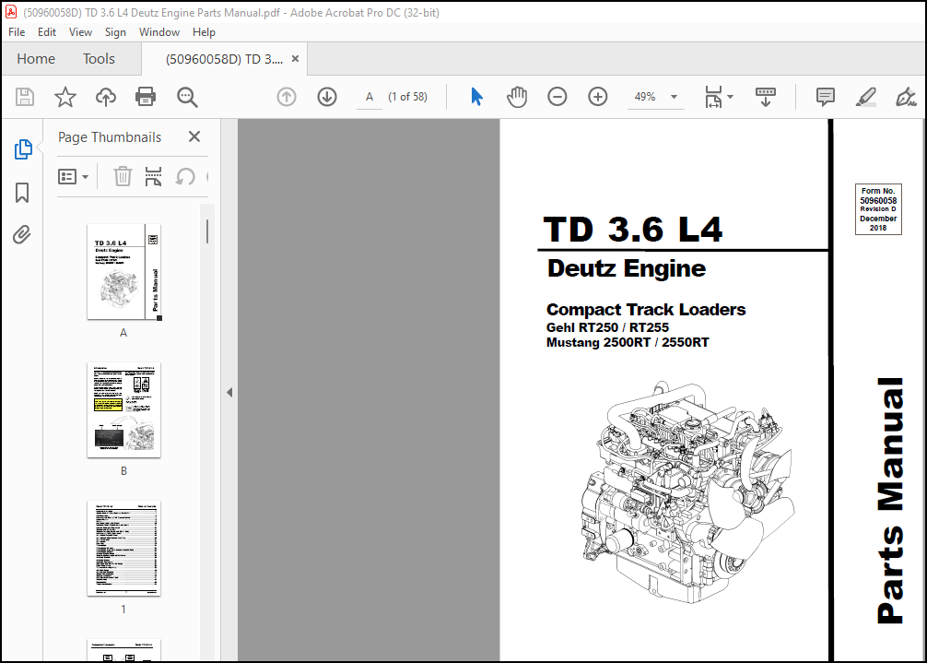Delete selected page with trash icon
Screen dimensions: 927x663
point(123,176)
